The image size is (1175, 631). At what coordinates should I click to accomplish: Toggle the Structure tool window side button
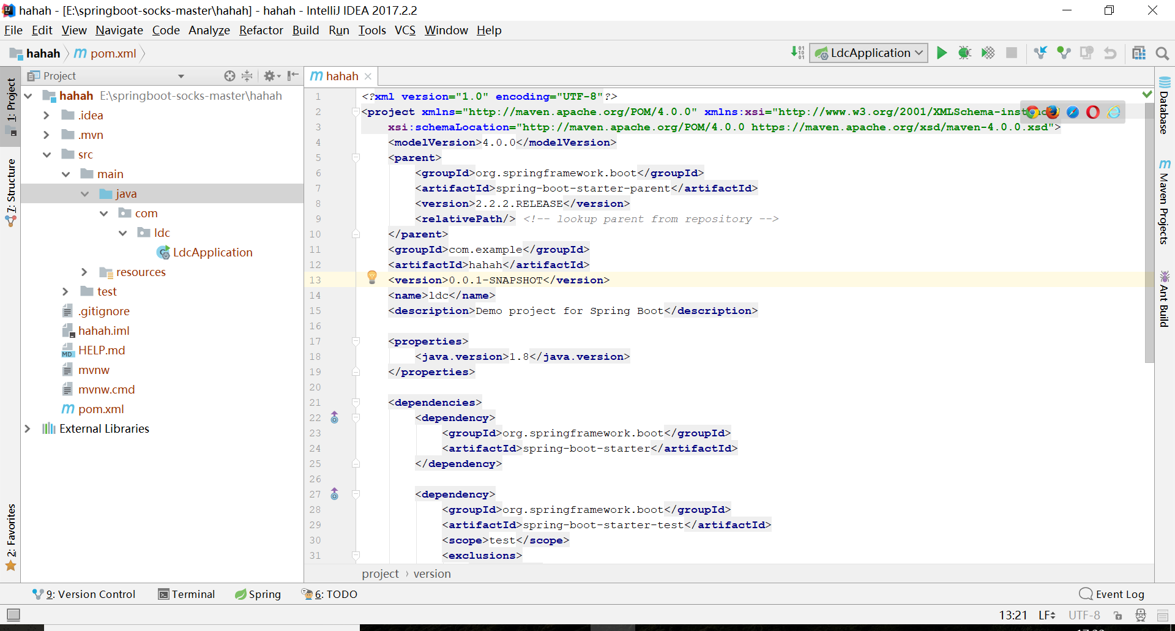[10, 192]
